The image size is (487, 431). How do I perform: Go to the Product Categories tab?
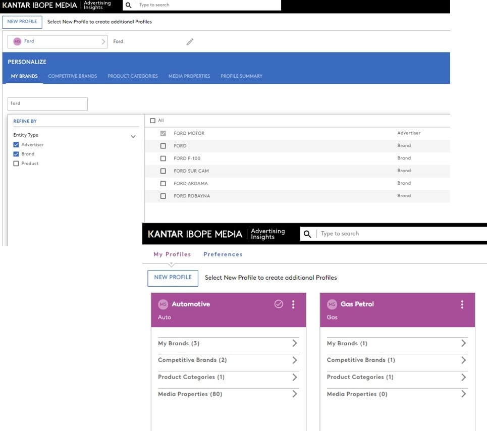point(133,76)
